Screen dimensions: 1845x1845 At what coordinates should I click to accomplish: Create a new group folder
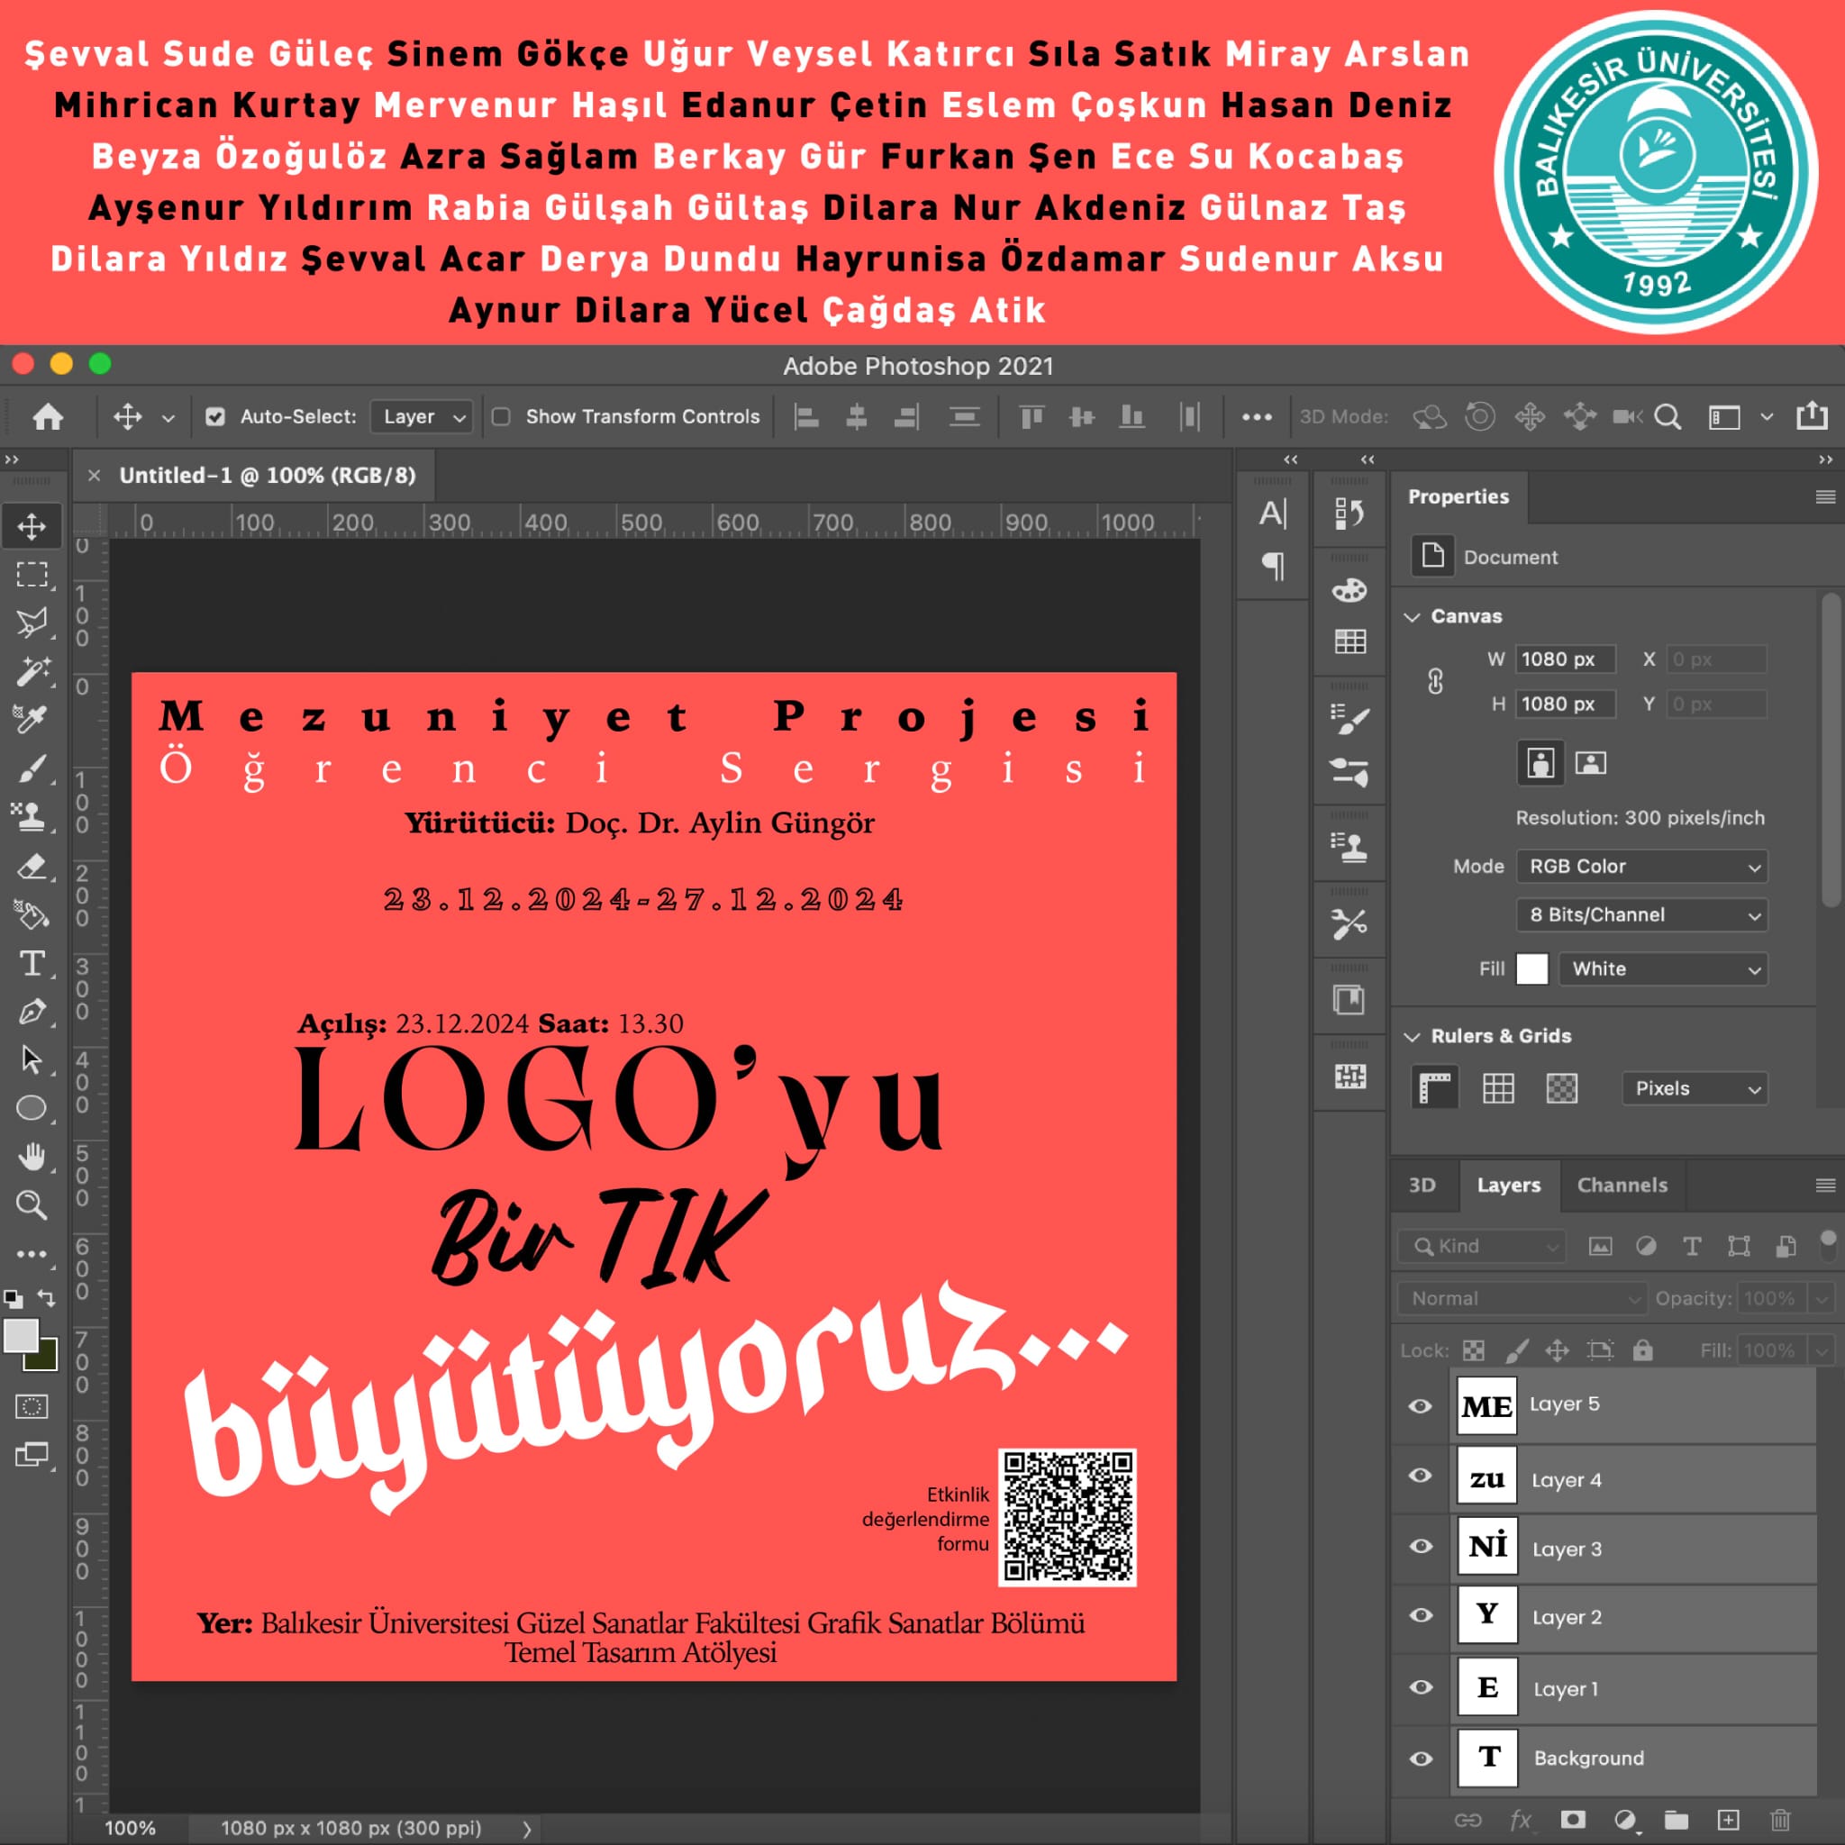(x=1677, y=1819)
